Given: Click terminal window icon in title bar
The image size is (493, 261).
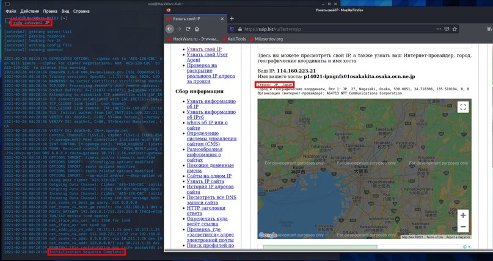Looking at the screenshot, I should tap(7, 4).
